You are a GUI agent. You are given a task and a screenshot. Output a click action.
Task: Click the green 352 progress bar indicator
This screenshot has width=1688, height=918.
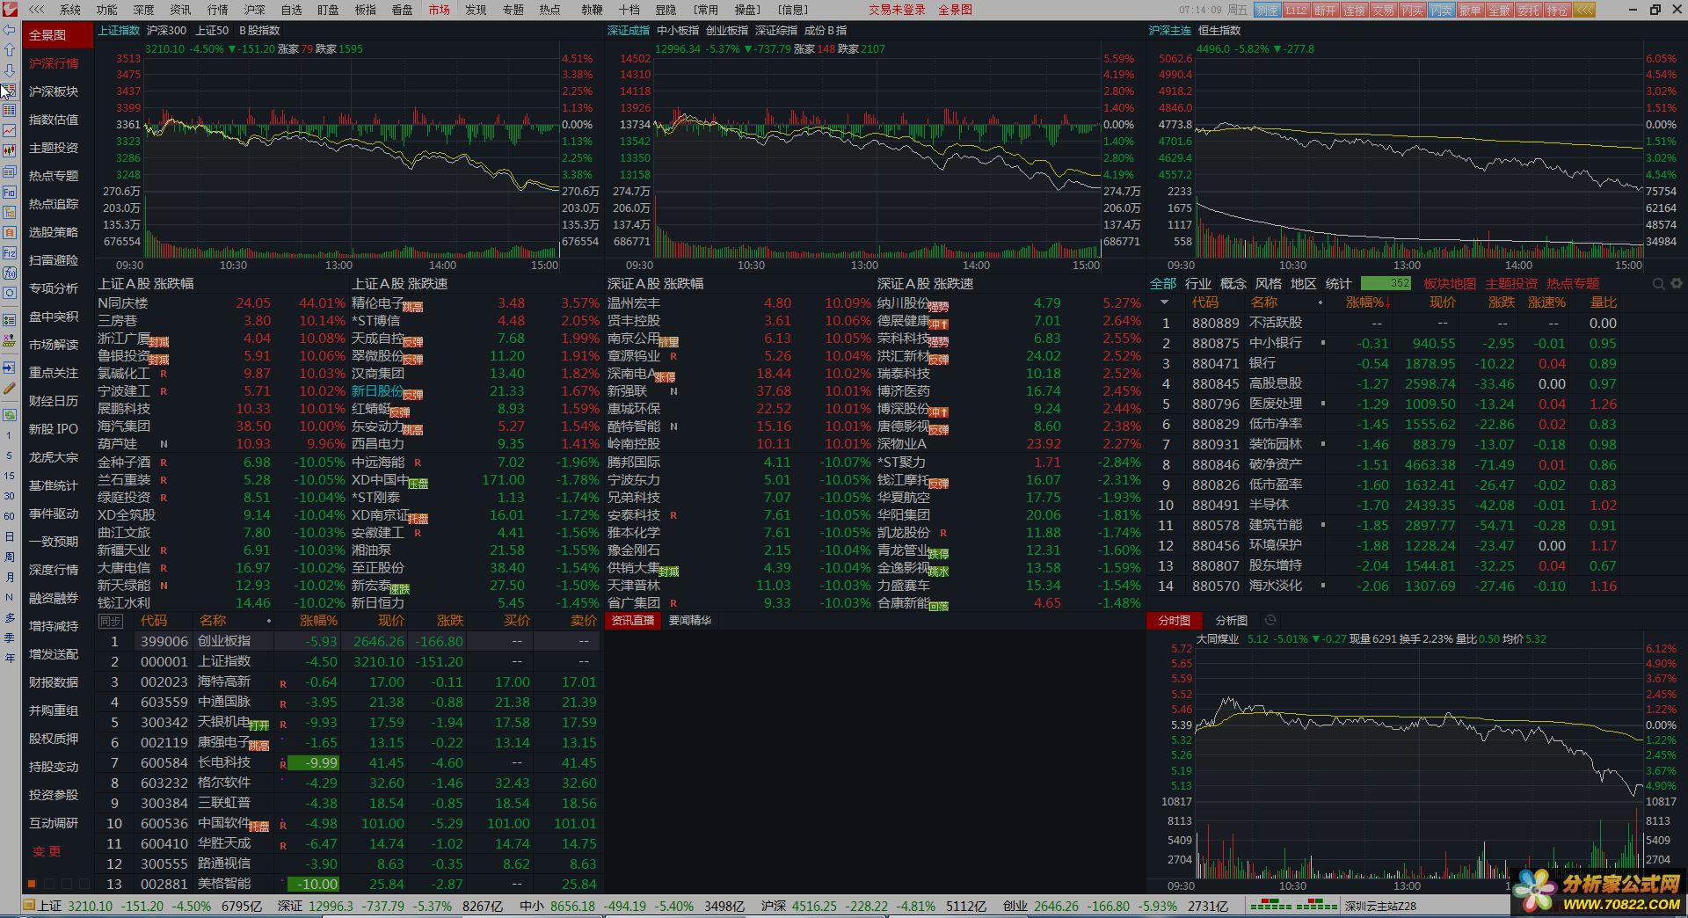(1386, 283)
